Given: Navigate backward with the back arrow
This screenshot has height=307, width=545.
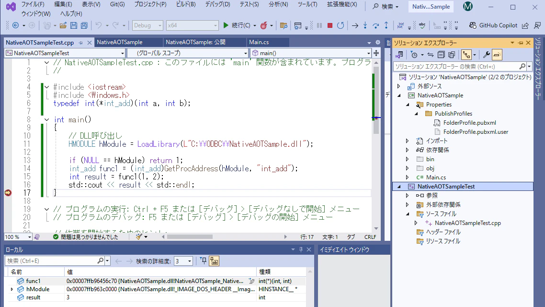Looking at the screenshot, I should click(16, 25).
